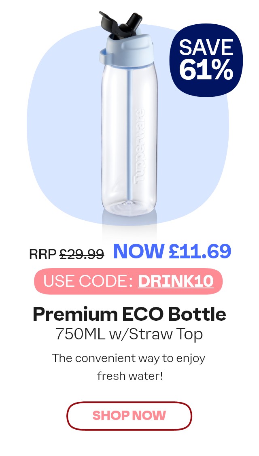Screen dimensions: 259x456
Task: Click the NOW £11.69 sale price
Action: (172, 251)
